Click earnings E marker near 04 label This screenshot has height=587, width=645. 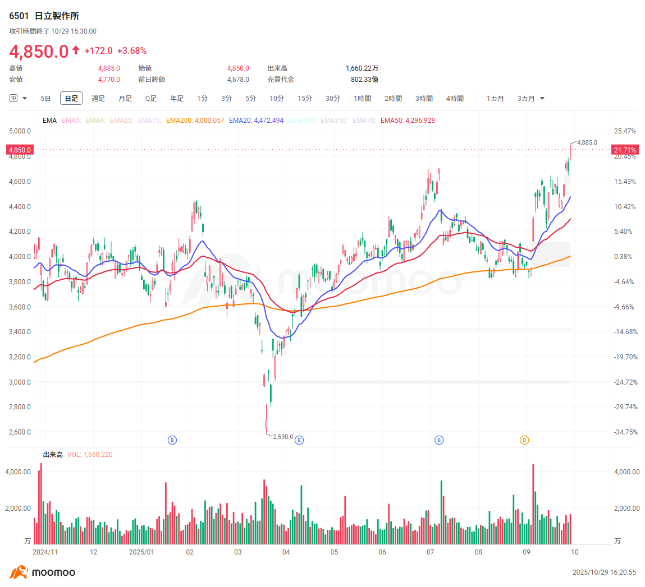pos(299,440)
